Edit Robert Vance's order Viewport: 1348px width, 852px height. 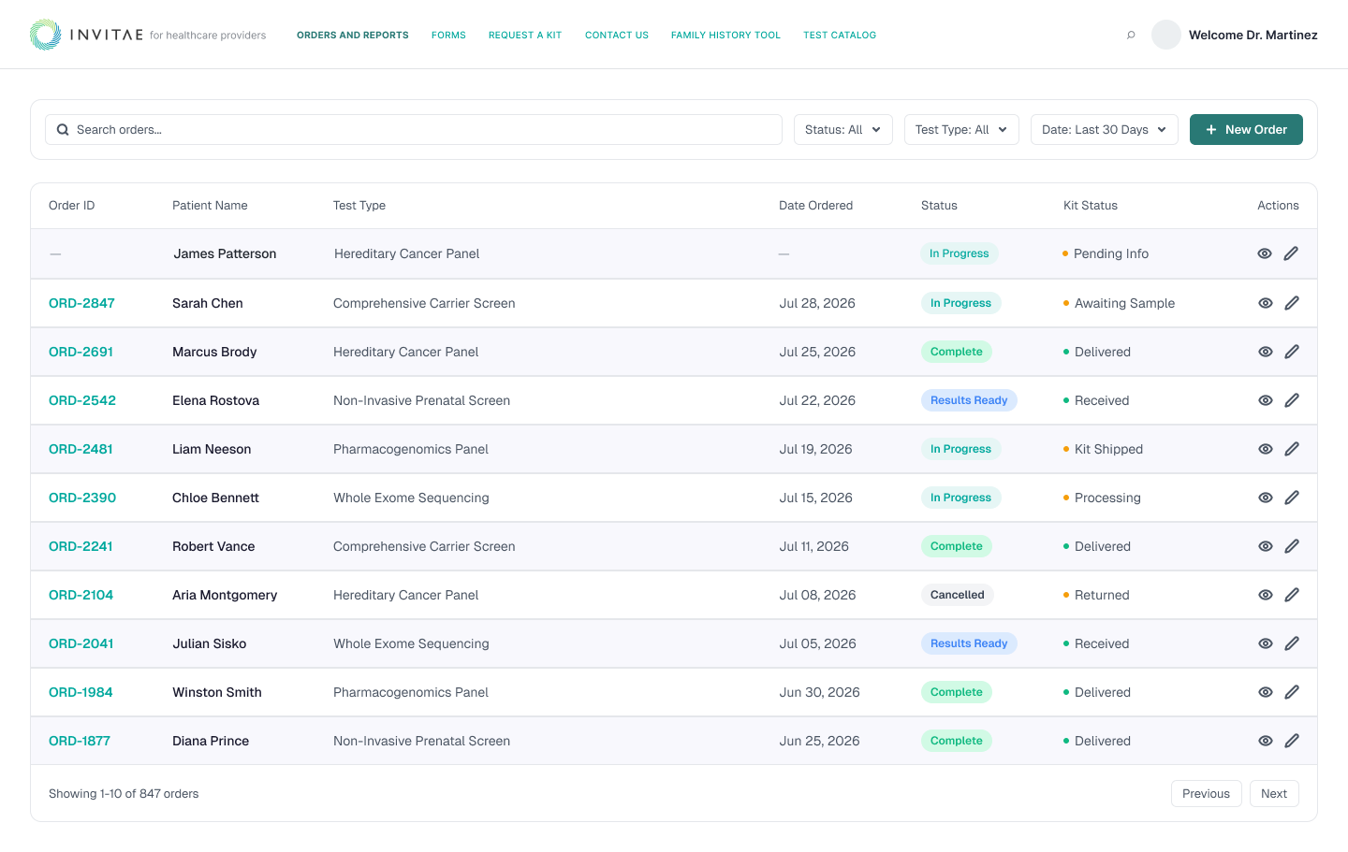pos(1292,546)
